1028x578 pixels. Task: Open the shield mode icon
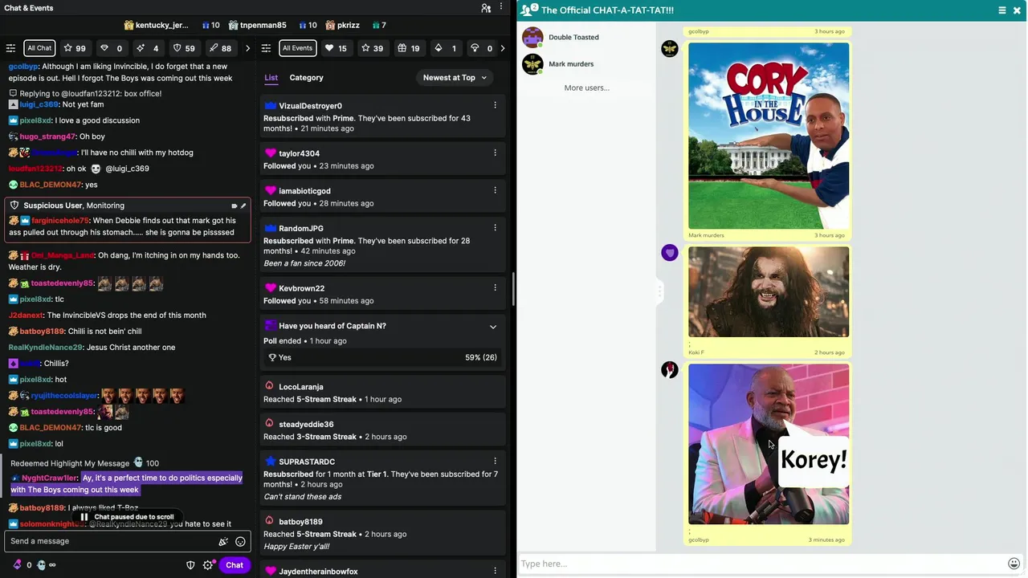point(190,565)
